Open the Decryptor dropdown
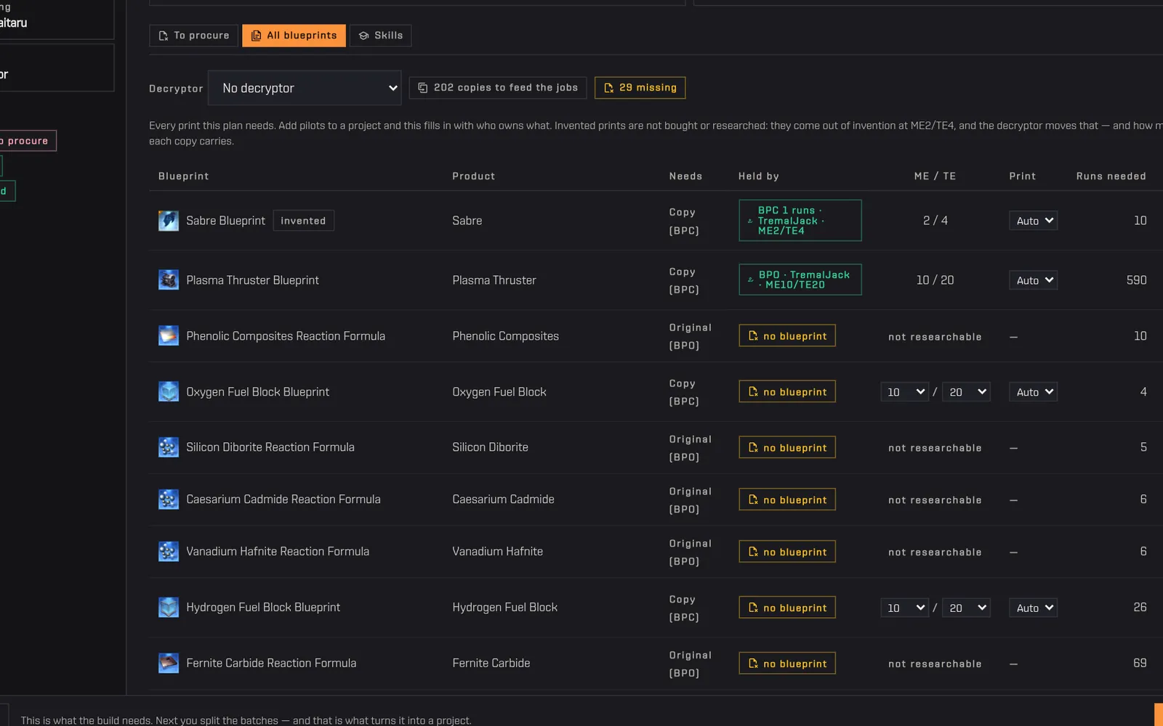This screenshot has height=726, width=1163. pos(305,88)
